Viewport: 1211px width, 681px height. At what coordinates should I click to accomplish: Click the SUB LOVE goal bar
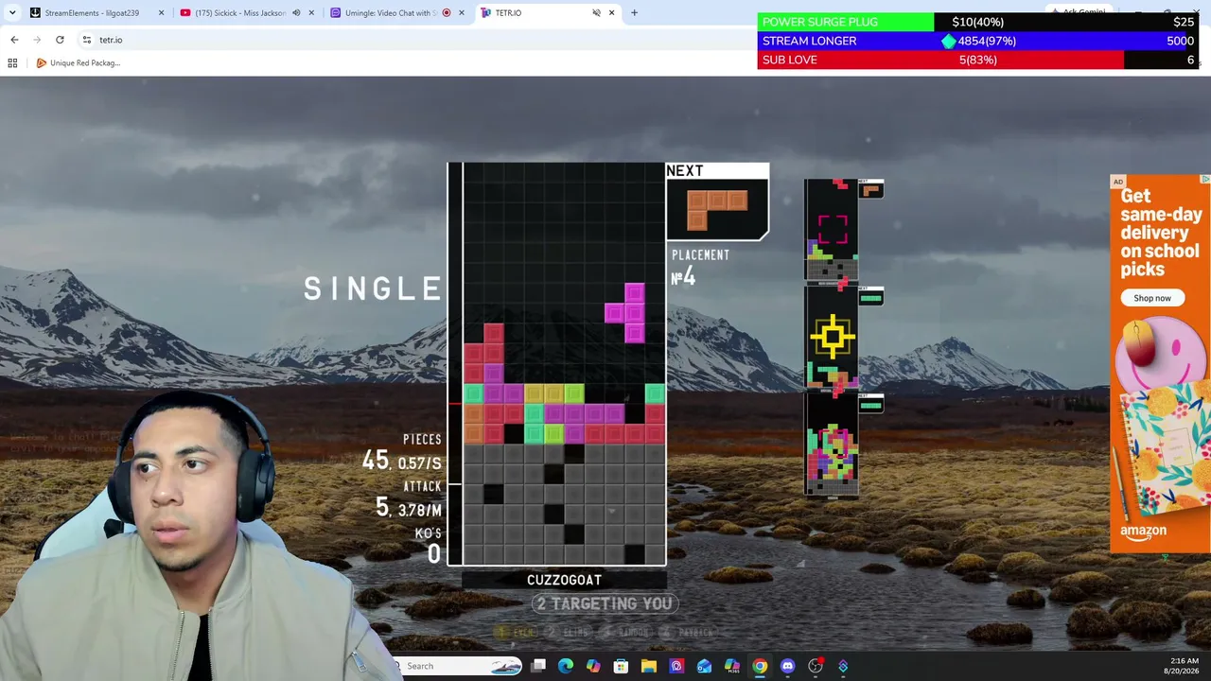pos(978,60)
